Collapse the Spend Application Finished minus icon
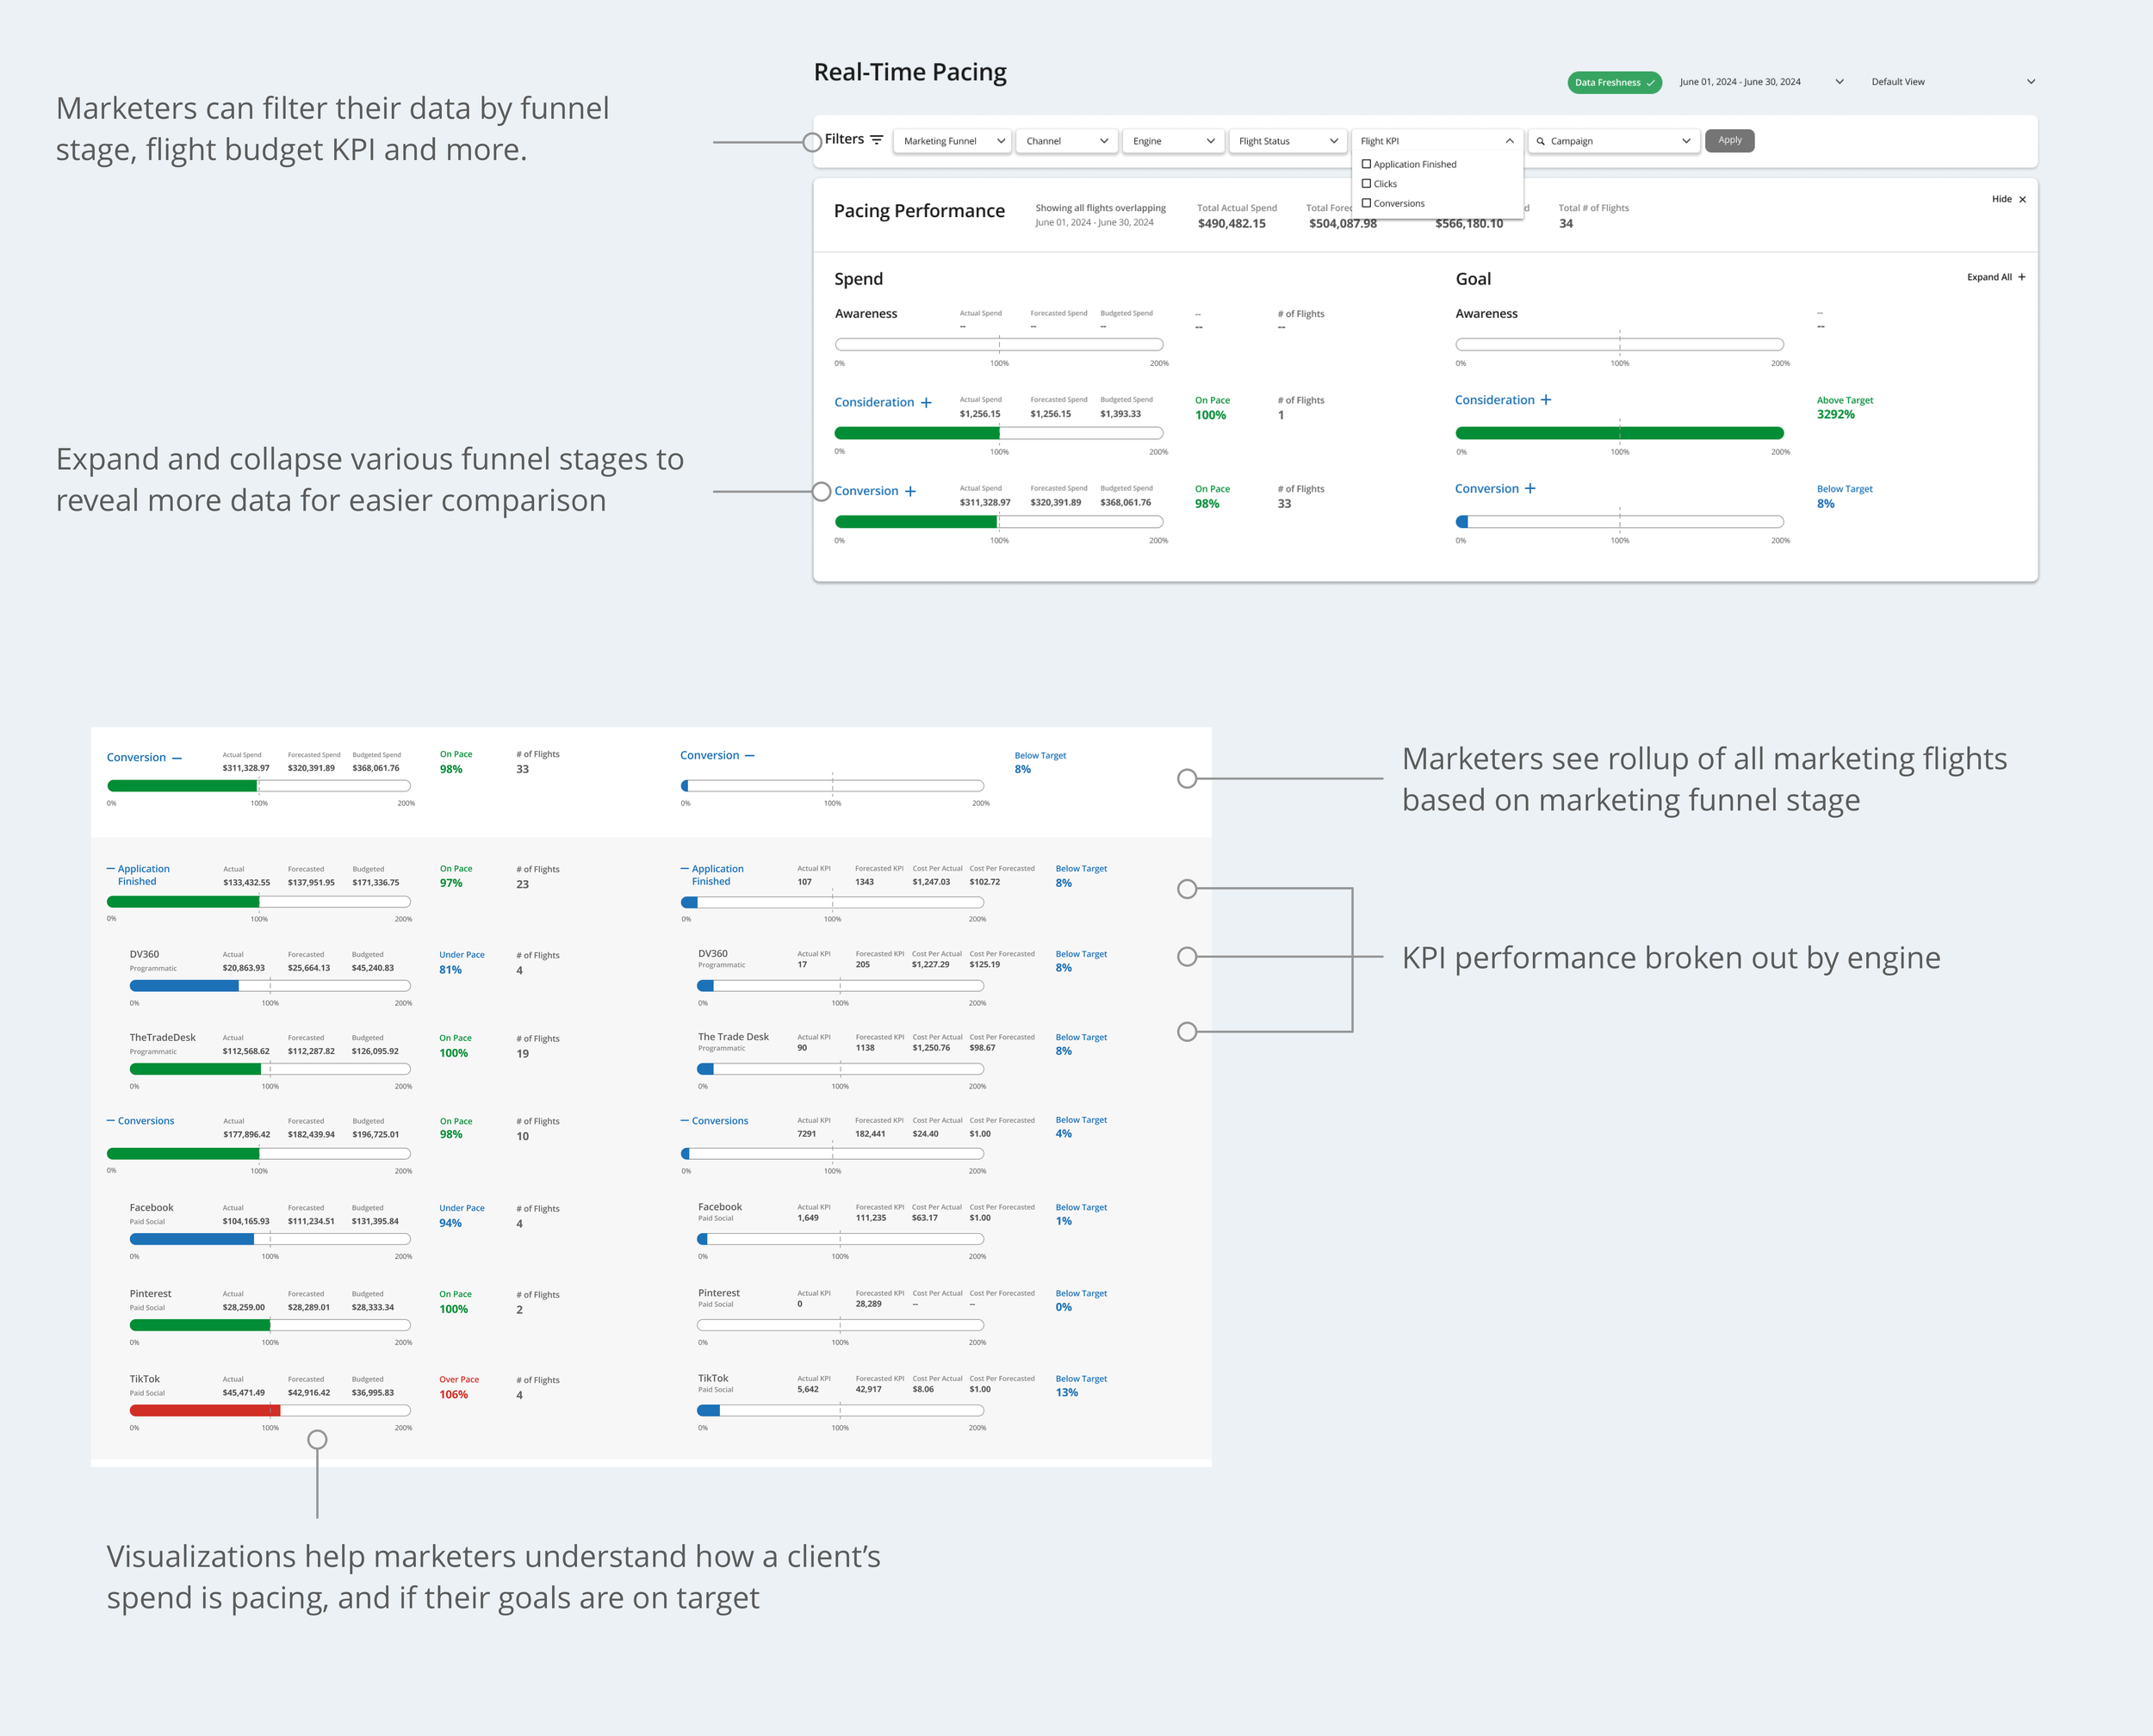Viewport: 2153px width, 1736px height. tap(111, 869)
